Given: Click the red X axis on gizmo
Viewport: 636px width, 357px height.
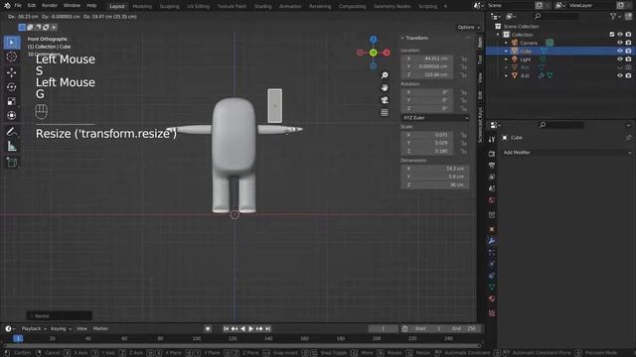Looking at the screenshot, I should (387, 53).
